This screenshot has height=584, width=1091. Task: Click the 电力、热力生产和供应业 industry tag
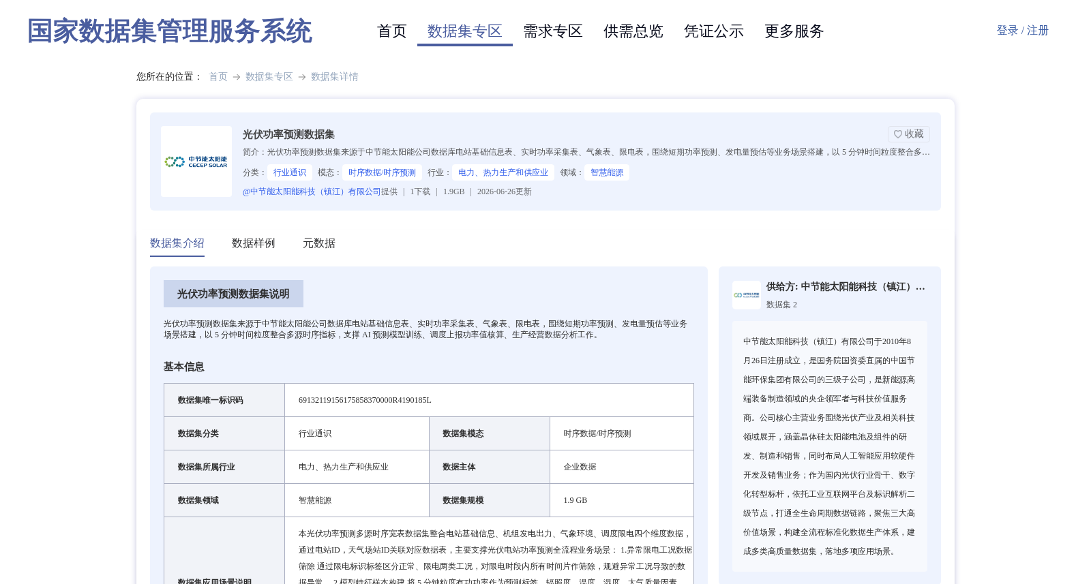[x=503, y=172]
